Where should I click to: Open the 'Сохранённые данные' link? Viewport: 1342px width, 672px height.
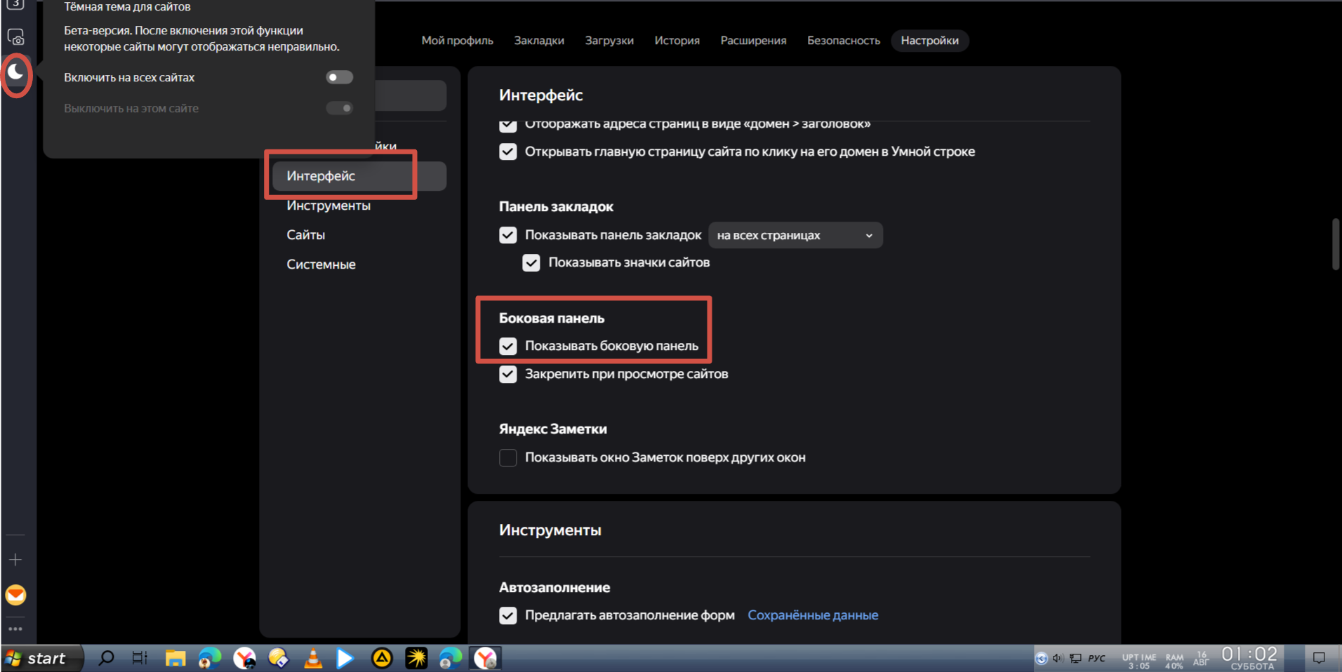[x=813, y=615]
